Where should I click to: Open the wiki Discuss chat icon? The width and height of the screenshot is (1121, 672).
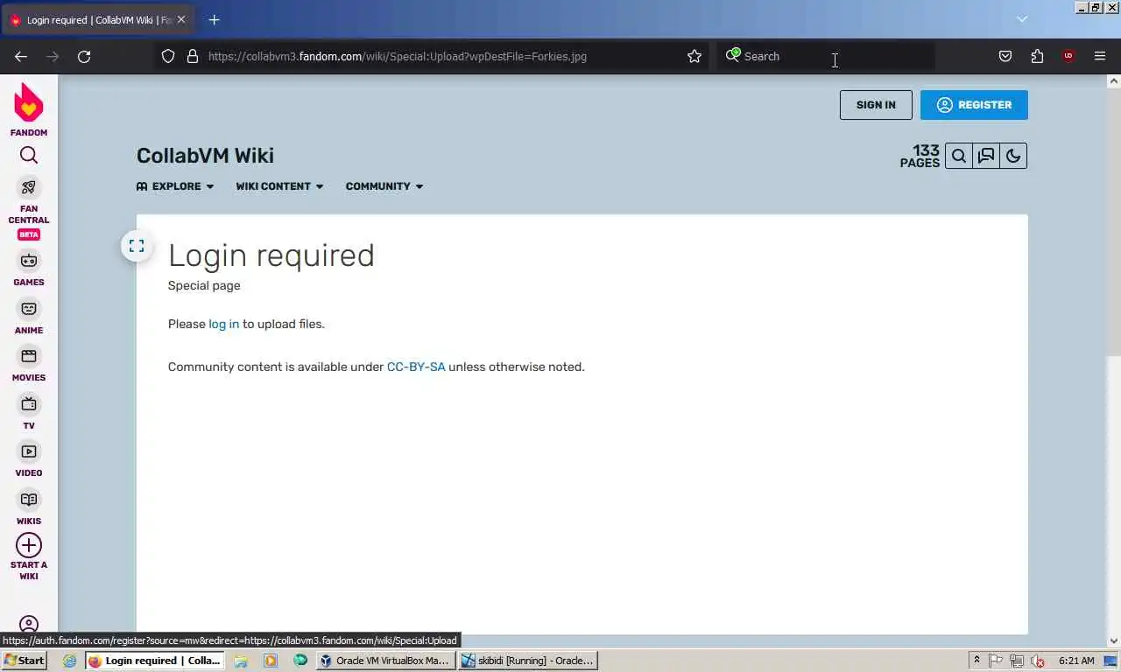click(x=986, y=156)
